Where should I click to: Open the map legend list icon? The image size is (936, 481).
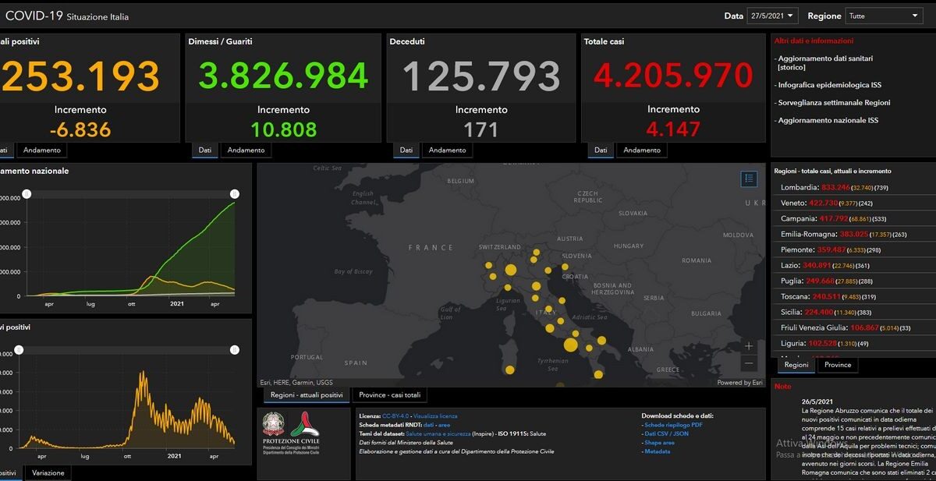click(749, 179)
